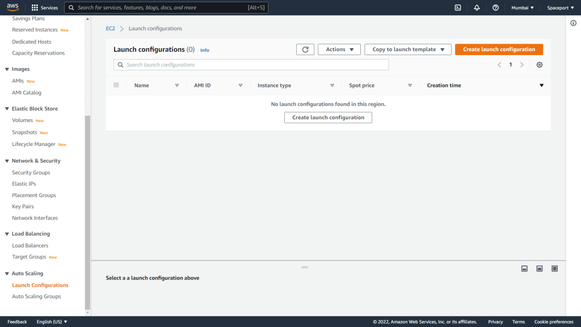
Task: Collapse the Network & Security section
Action: [7, 161]
